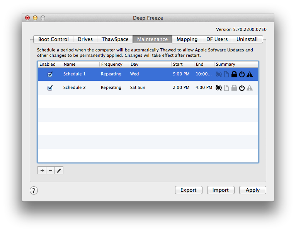The height and width of the screenshot is (232, 296).
Task: Click the document icon in Schedule 1 summary
Action: point(226,74)
